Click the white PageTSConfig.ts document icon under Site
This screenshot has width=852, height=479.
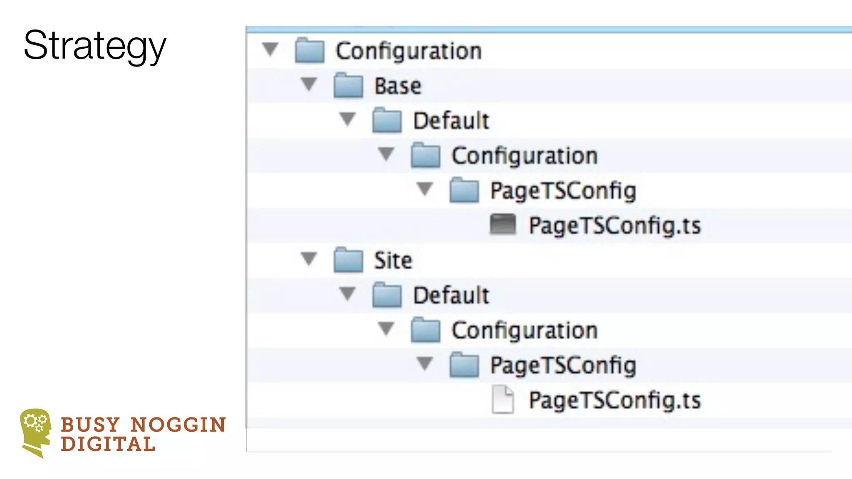pos(503,400)
